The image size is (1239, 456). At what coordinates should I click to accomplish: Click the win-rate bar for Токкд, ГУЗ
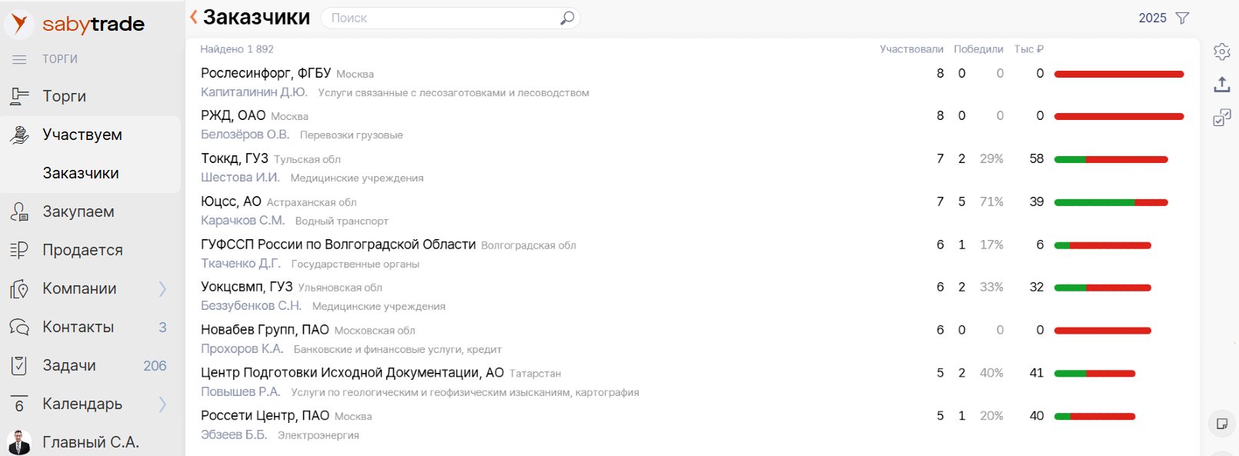click(x=1111, y=159)
